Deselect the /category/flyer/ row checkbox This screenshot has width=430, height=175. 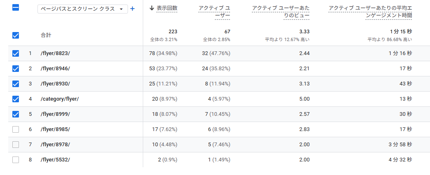[x=16, y=99]
